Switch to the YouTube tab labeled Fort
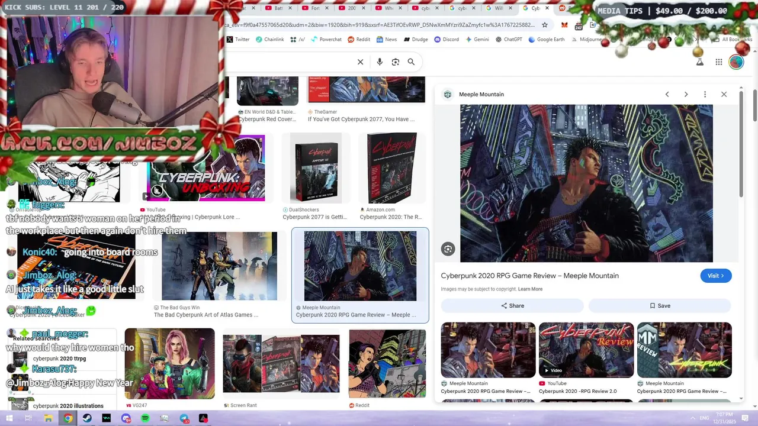Image resolution: width=758 pixels, height=426 pixels. 314,8
